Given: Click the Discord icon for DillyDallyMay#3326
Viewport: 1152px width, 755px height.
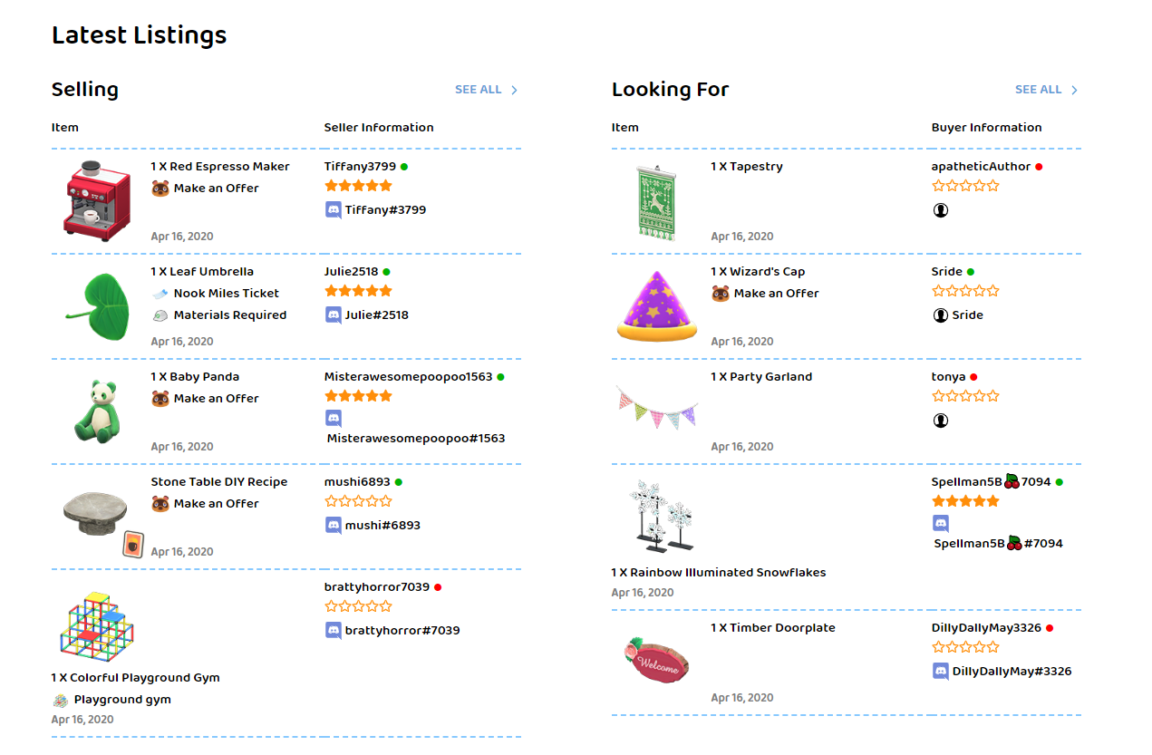Looking at the screenshot, I should [x=940, y=672].
